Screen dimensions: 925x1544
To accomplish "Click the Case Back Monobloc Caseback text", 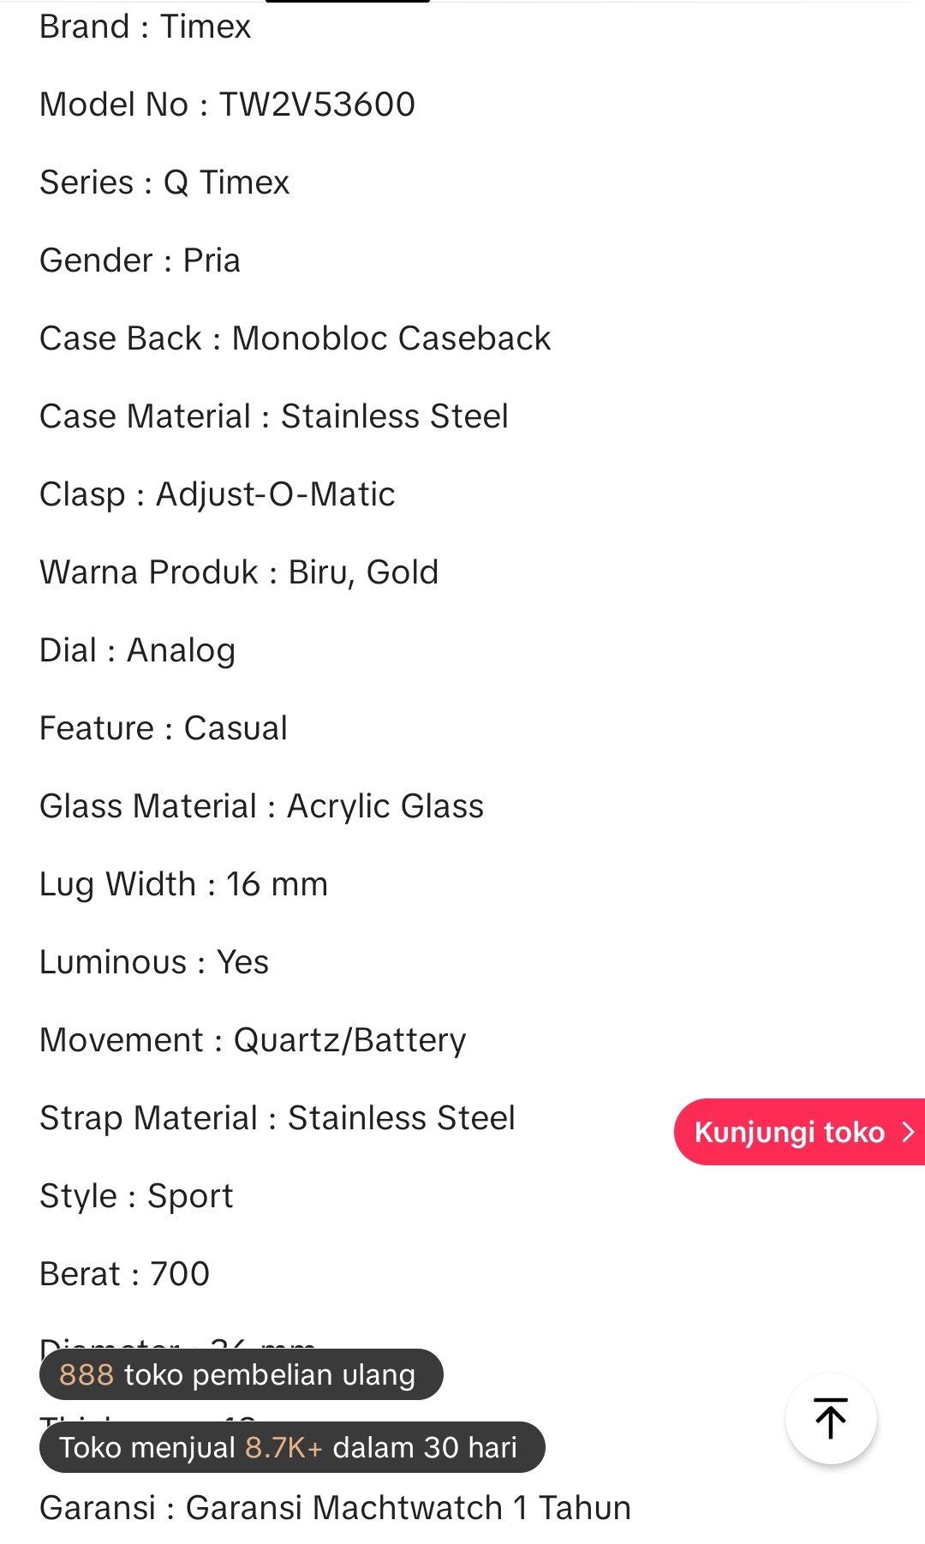I will 295,338.
